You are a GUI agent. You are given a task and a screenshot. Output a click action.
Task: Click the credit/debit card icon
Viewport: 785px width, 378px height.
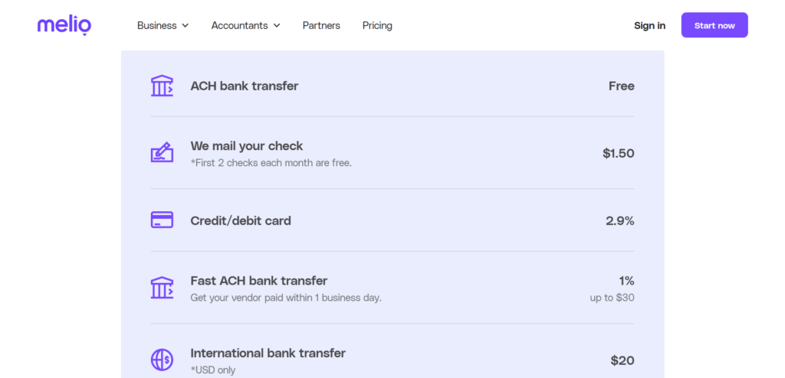click(162, 220)
